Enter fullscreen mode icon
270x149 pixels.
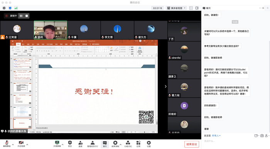[191, 8]
